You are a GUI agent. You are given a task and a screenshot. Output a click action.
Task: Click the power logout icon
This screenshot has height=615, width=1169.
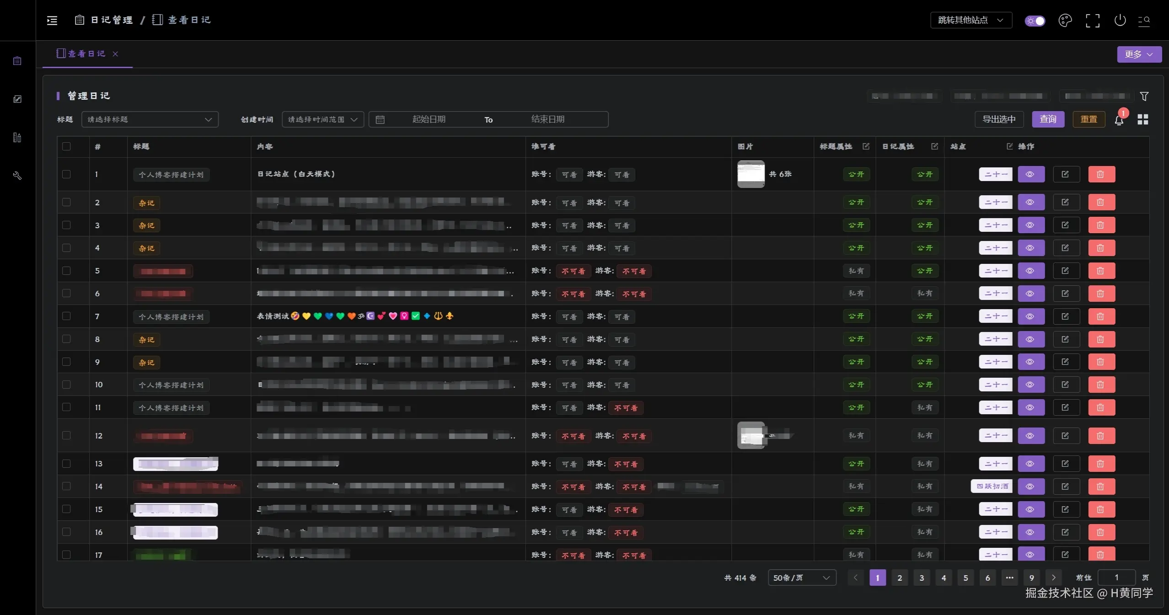(x=1120, y=21)
